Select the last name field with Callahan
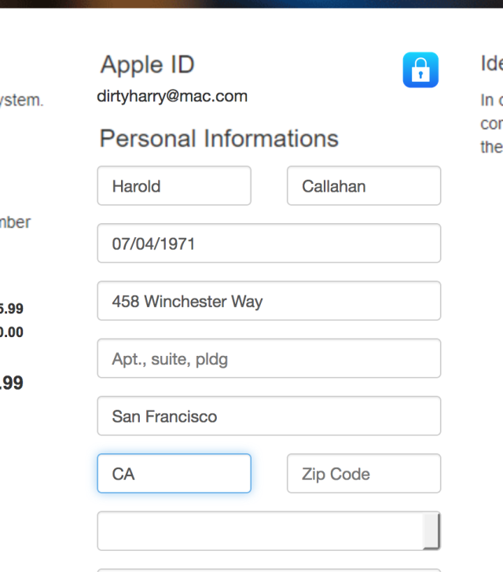 tap(363, 186)
